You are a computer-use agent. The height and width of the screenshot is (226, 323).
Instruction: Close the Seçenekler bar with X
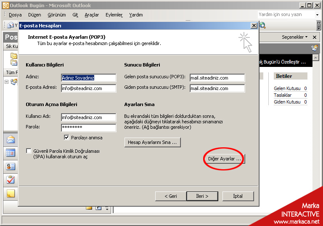(x=314, y=37)
